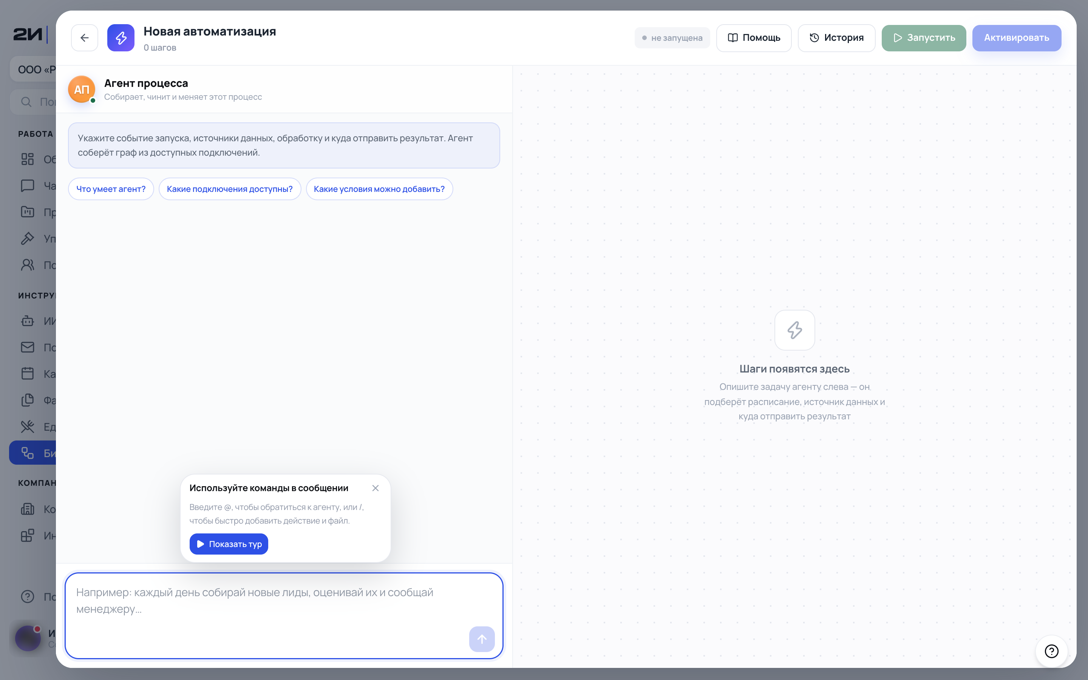Viewport: 1088px width, 680px height.
Task: Click the Показать тур button
Action: click(x=229, y=544)
